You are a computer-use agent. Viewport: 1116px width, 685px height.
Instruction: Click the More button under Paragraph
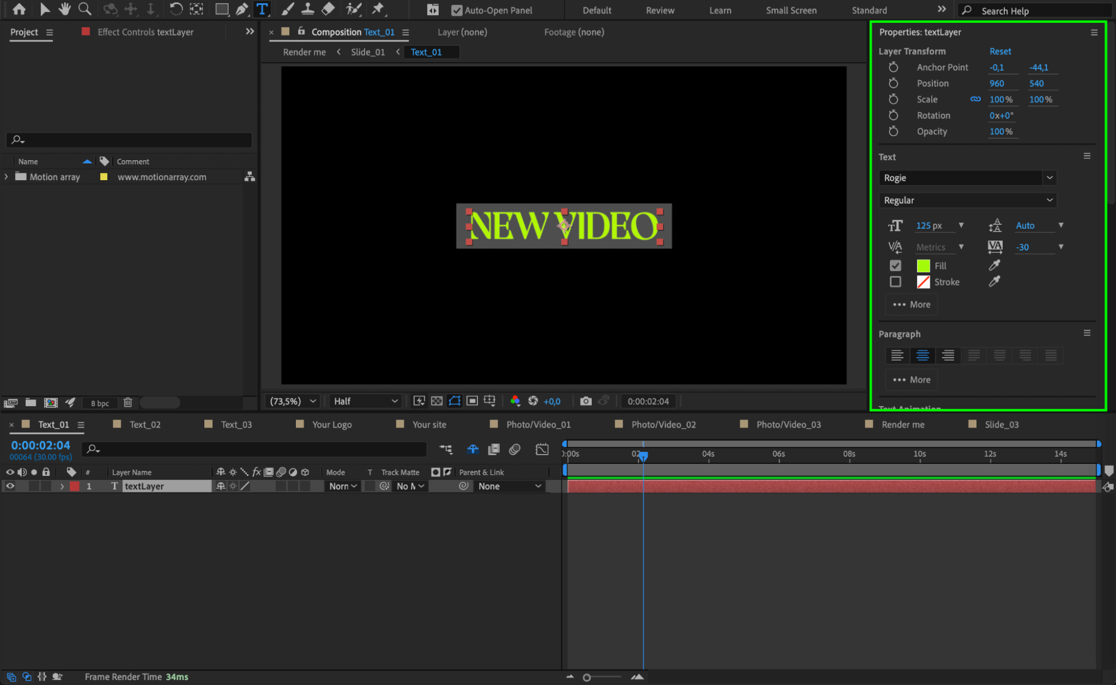point(912,380)
